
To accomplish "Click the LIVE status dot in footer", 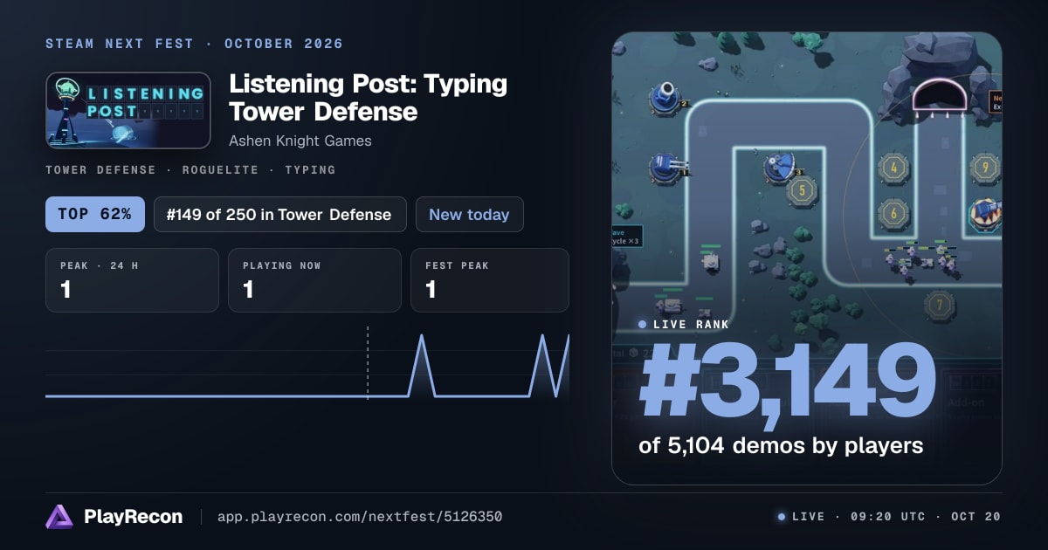I will pyautogui.click(x=782, y=517).
